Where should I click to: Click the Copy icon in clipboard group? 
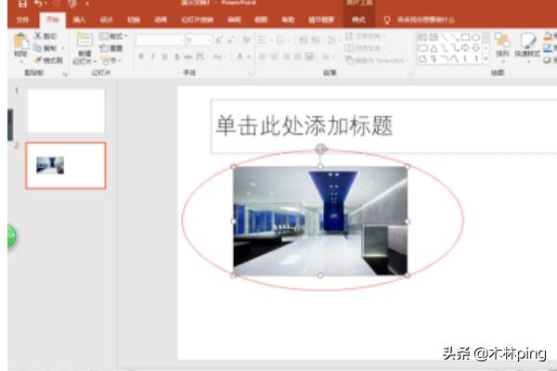(38, 47)
